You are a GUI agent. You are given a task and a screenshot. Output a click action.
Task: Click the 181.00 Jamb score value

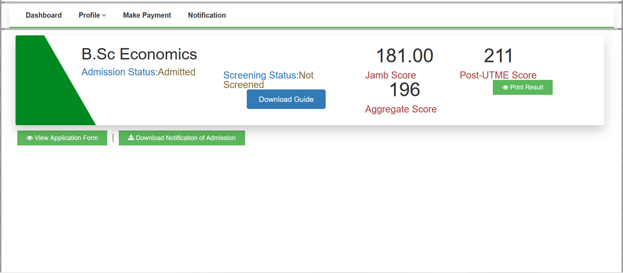click(x=404, y=56)
